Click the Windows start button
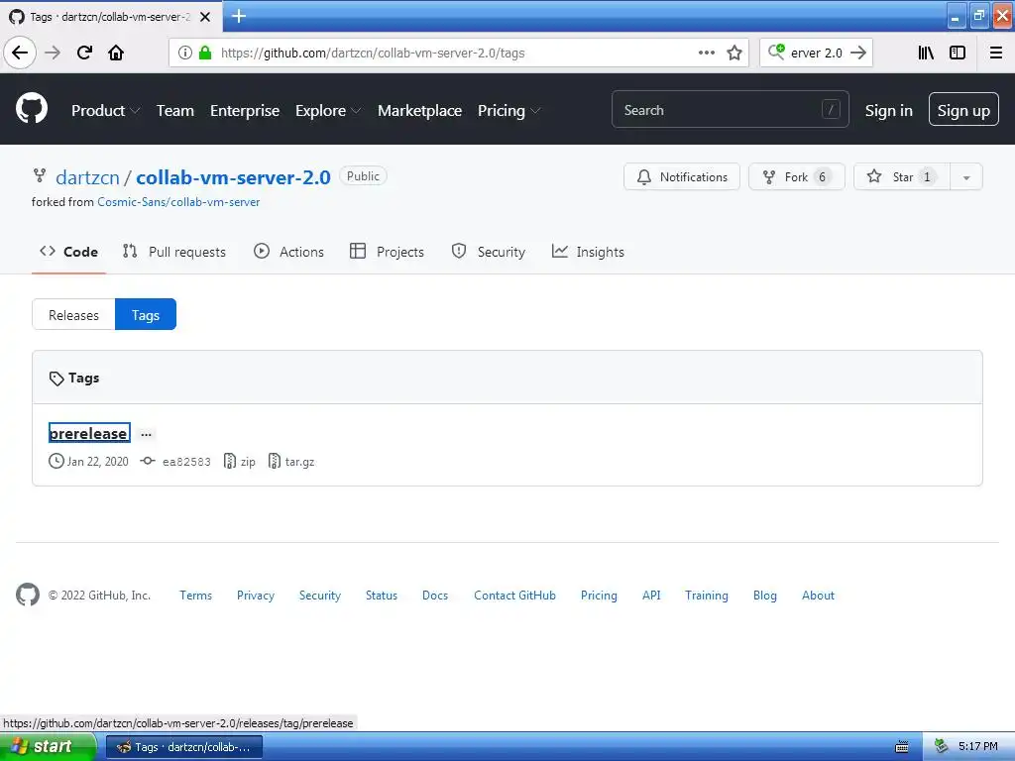Image resolution: width=1015 pixels, height=761 pixels. pos(47,747)
